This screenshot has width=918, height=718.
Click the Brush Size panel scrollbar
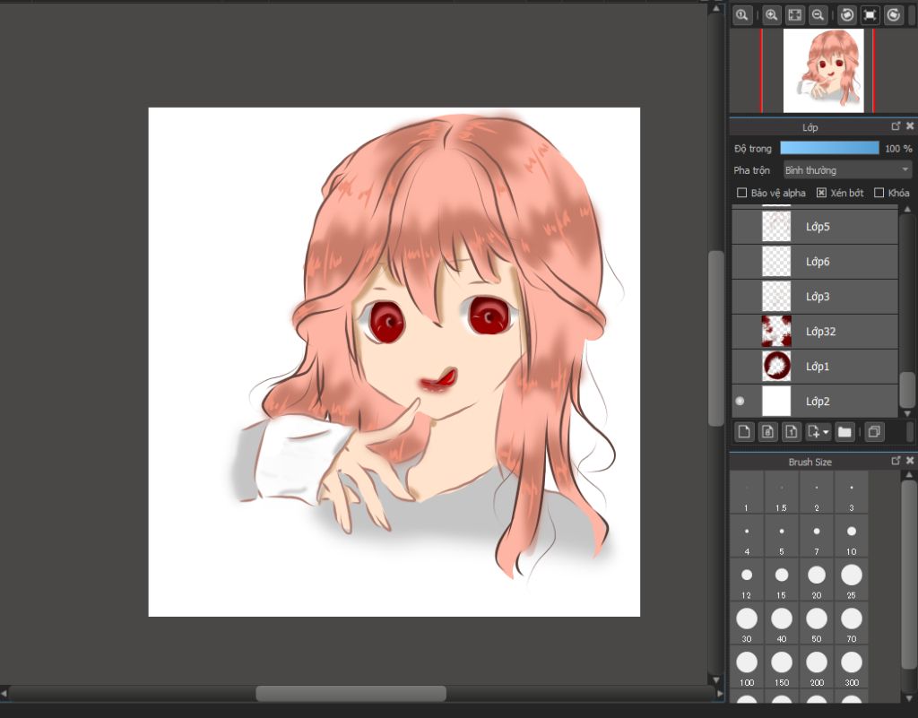tap(909, 574)
